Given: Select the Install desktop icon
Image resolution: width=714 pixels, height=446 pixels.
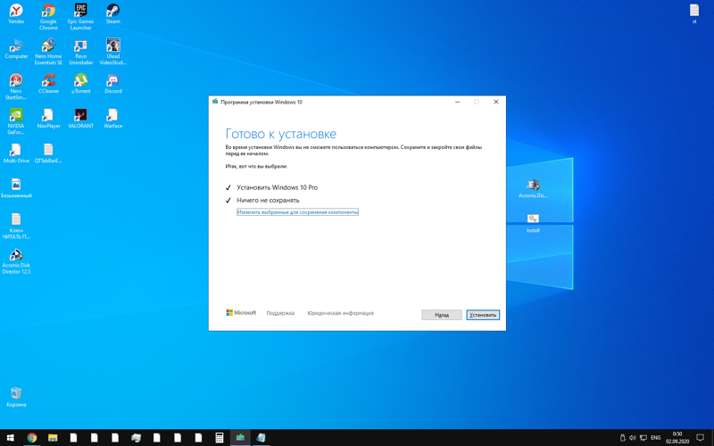Looking at the screenshot, I should point(533,223).
